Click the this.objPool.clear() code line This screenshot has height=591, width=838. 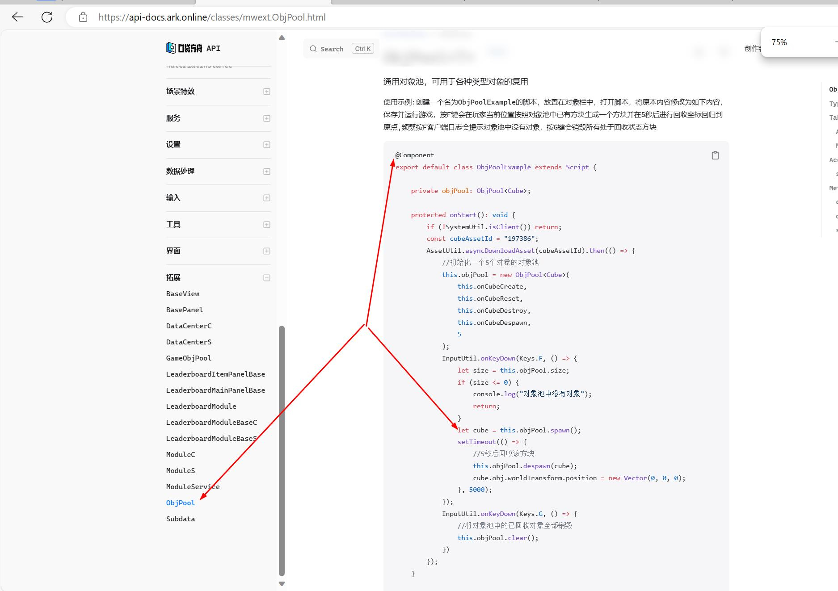(498, 538)
